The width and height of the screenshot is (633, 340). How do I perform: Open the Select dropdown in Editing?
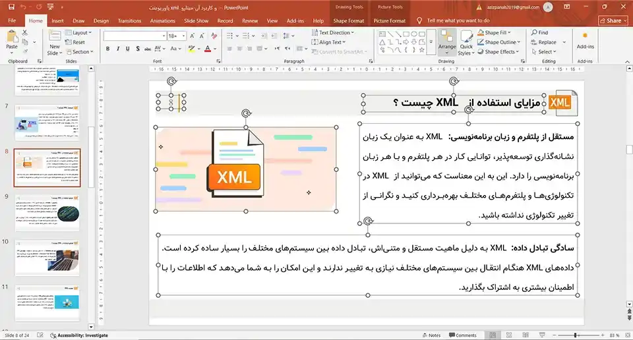pos(544,51)
